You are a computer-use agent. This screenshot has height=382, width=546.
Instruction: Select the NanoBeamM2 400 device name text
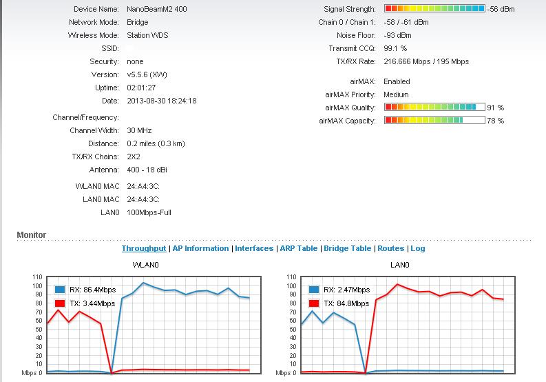point(156,9)
